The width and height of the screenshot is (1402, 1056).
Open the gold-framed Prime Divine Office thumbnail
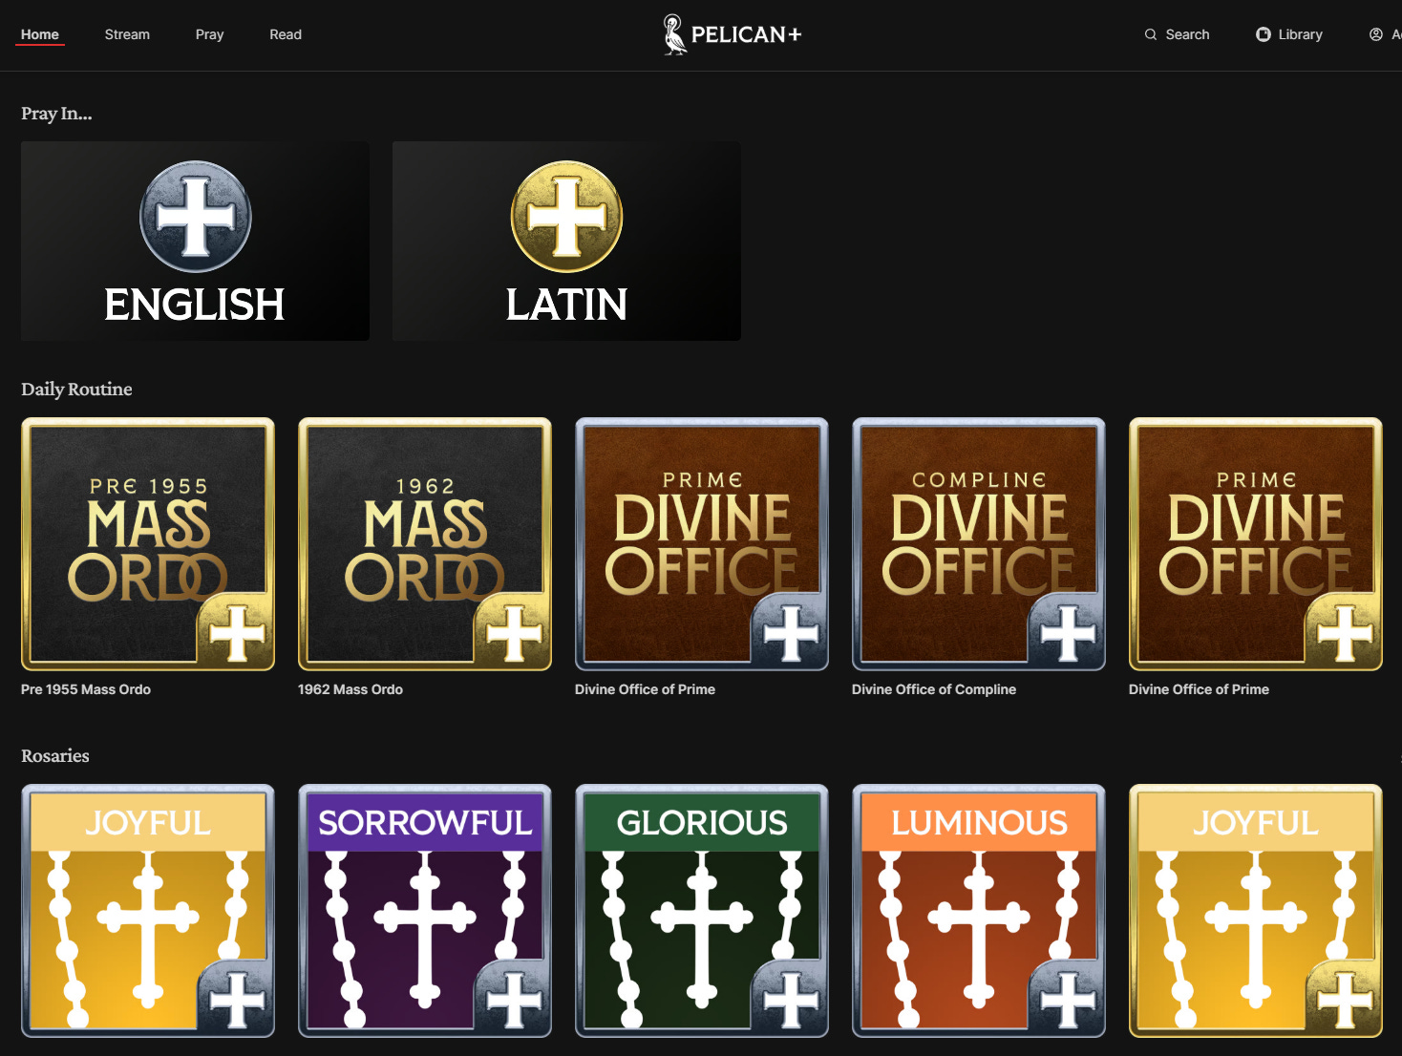point(1256,544)
